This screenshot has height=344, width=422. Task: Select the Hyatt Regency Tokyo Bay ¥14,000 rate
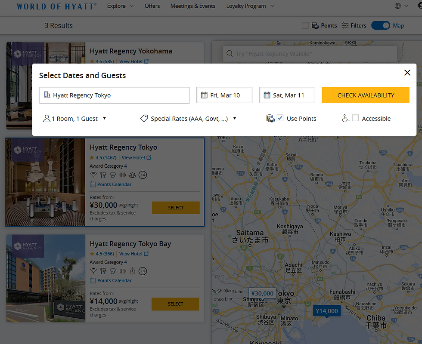click(x=176, y=304)
